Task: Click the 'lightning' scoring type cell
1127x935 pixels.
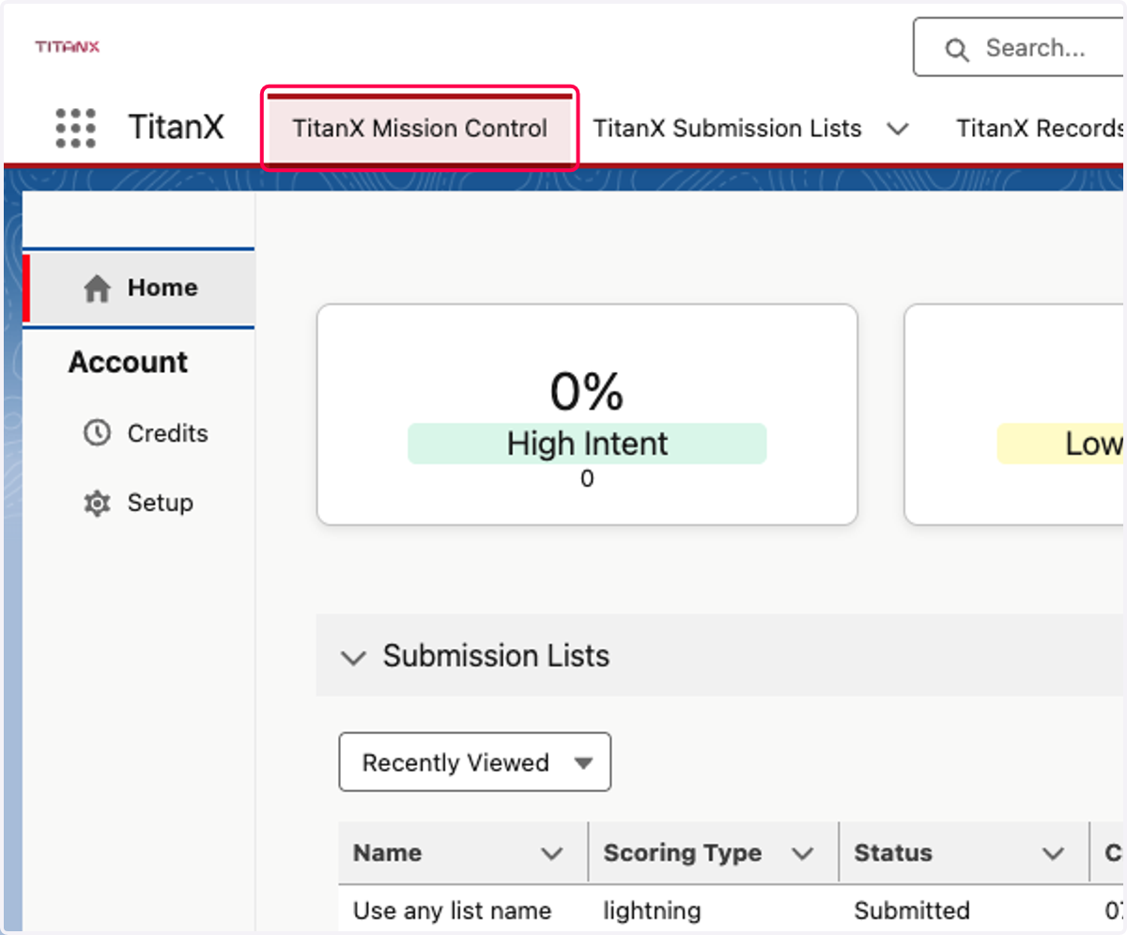Action: point(652,911)
